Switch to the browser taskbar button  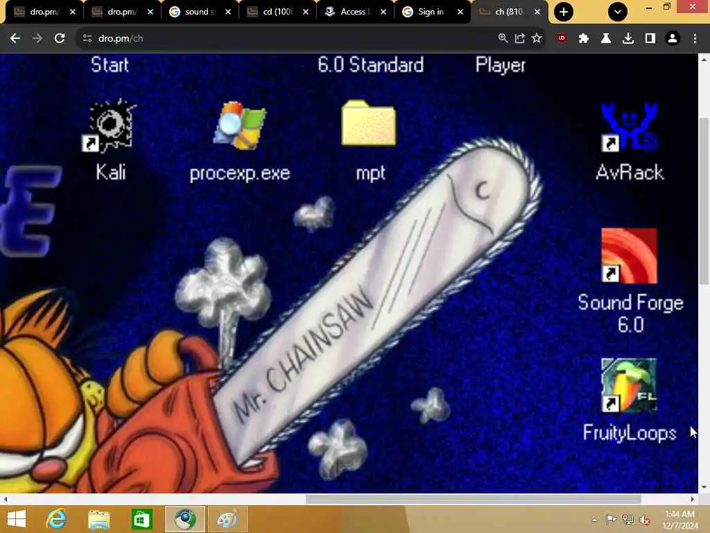pos(184,519)
